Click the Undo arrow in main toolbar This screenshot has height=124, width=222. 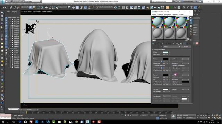coord(3,8)
